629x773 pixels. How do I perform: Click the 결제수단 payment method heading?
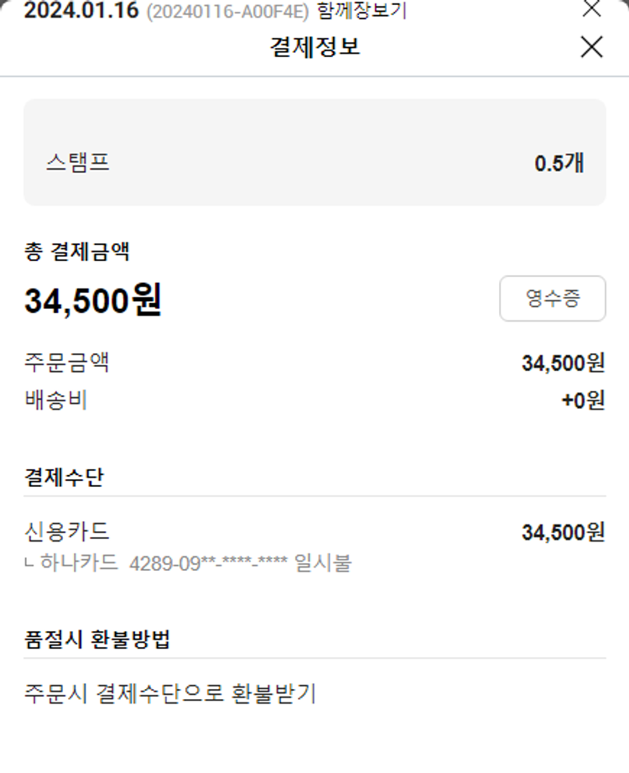tap(65, 477)
